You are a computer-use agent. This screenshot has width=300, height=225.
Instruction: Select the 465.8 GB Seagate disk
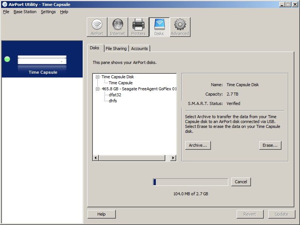[x=139, y=89]
